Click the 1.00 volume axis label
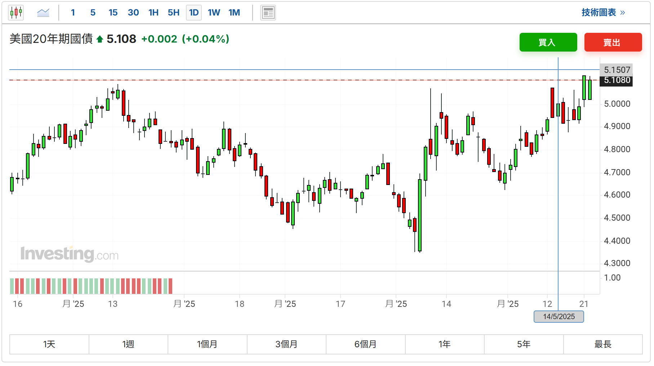The height and width of the screenshot is (366, 654). click(x=612, y=278)
